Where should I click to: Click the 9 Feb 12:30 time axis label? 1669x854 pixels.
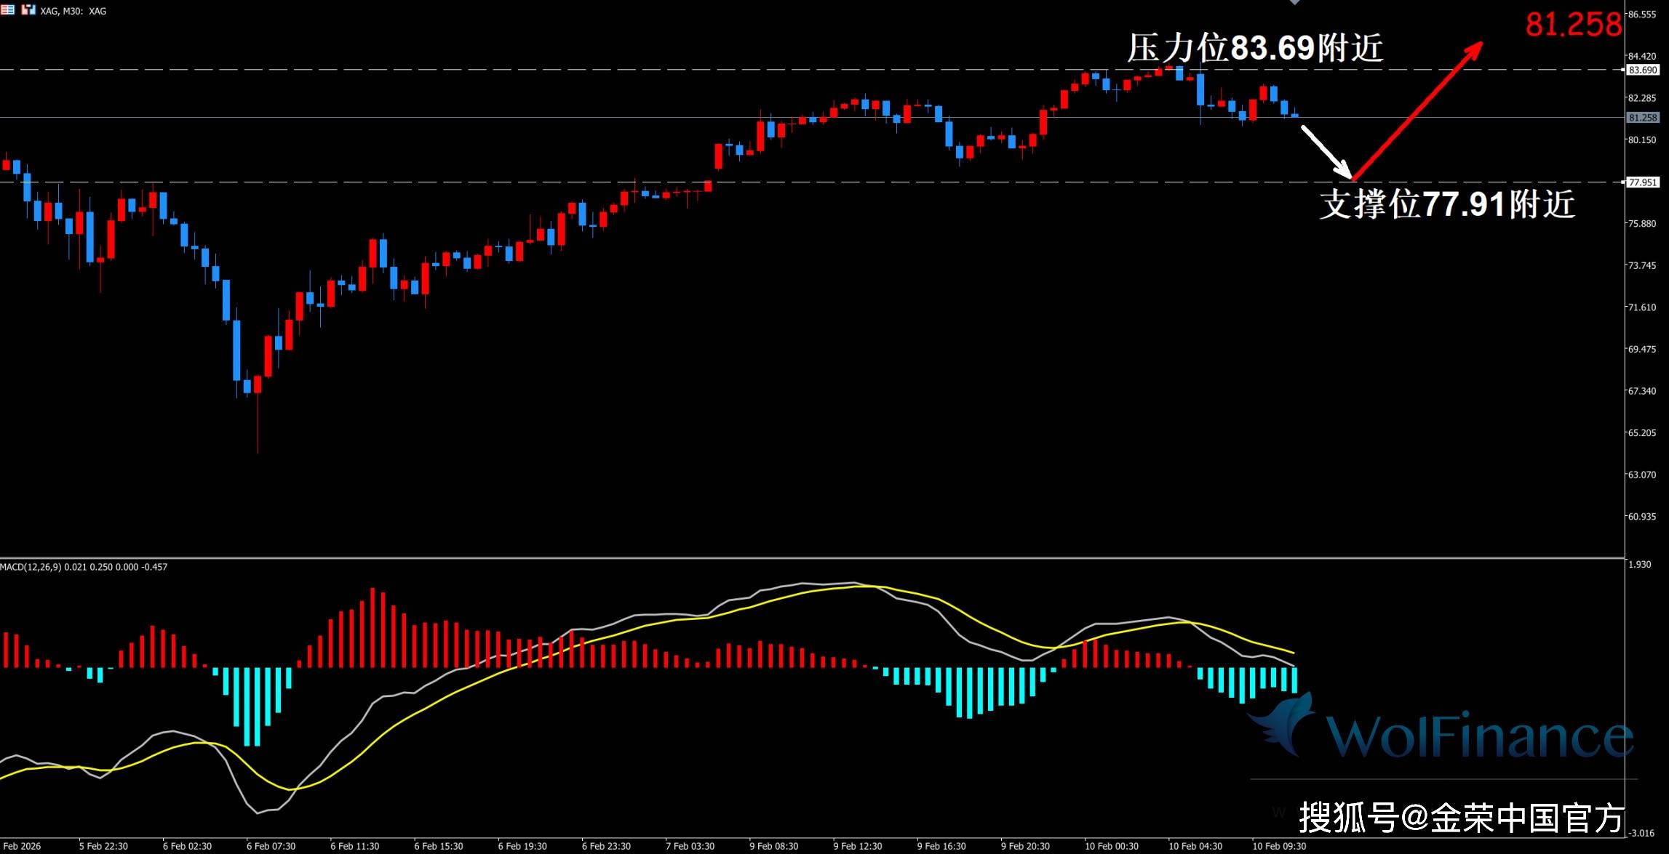857,846
